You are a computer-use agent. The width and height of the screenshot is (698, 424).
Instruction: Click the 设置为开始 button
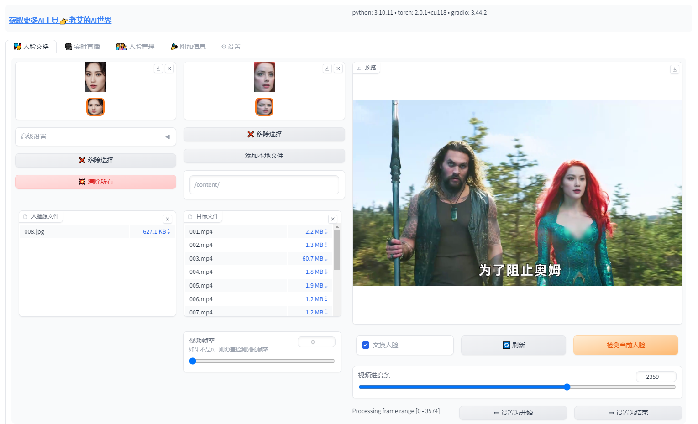click(x=513, y=413)
